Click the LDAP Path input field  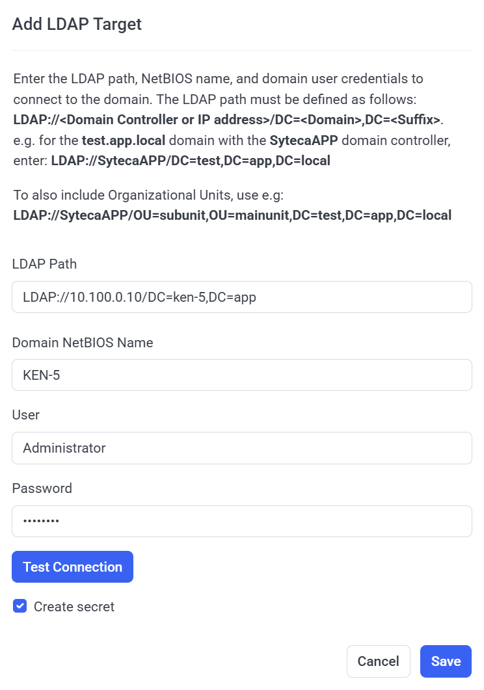click(x=241, y=297)
